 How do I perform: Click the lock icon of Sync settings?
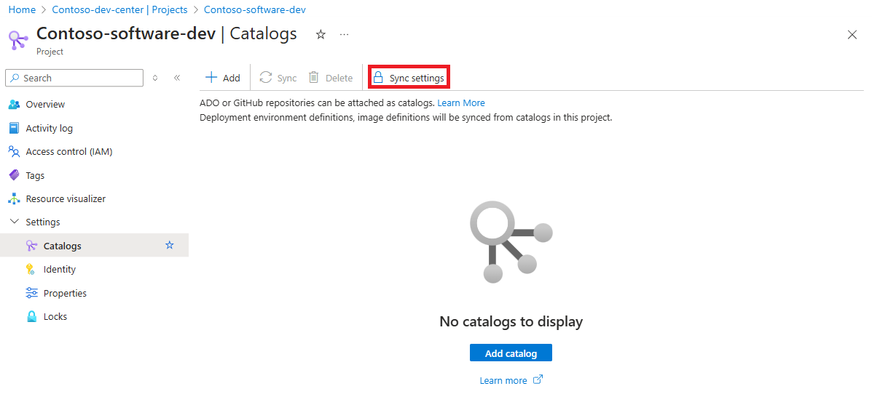pos(378,78)
